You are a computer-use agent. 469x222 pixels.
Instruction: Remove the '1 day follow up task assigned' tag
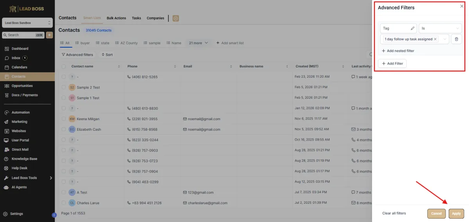pyautogui.click(x=435, y=39)
